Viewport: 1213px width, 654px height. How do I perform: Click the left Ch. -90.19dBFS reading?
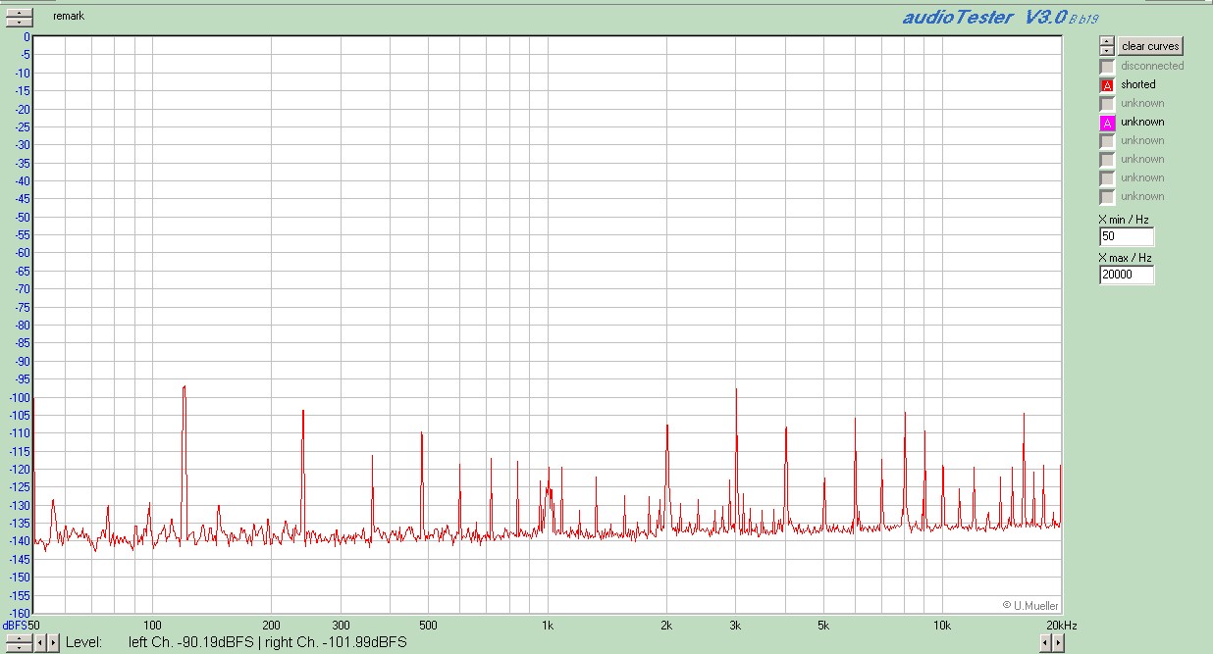click(x=191, y=643)
